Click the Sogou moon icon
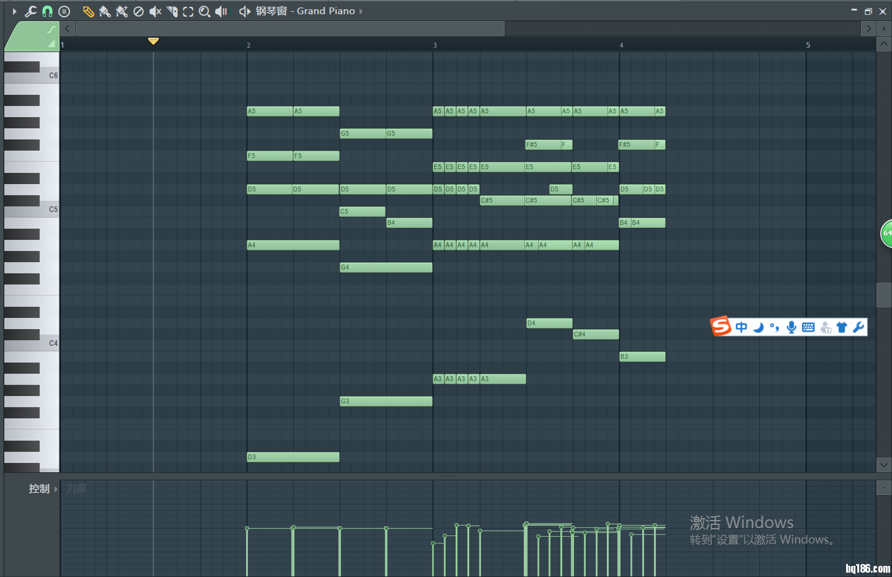892x577 pixels. (758, 327)
